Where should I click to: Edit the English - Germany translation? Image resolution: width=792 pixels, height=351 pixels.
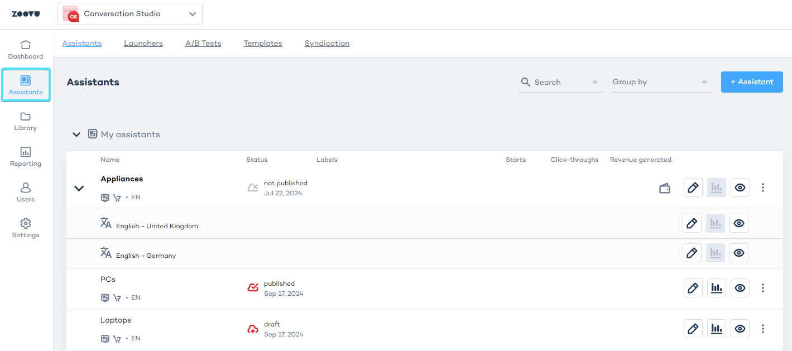(692, 253)
